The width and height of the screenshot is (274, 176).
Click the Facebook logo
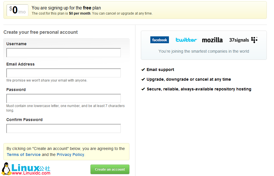(159, 40)
